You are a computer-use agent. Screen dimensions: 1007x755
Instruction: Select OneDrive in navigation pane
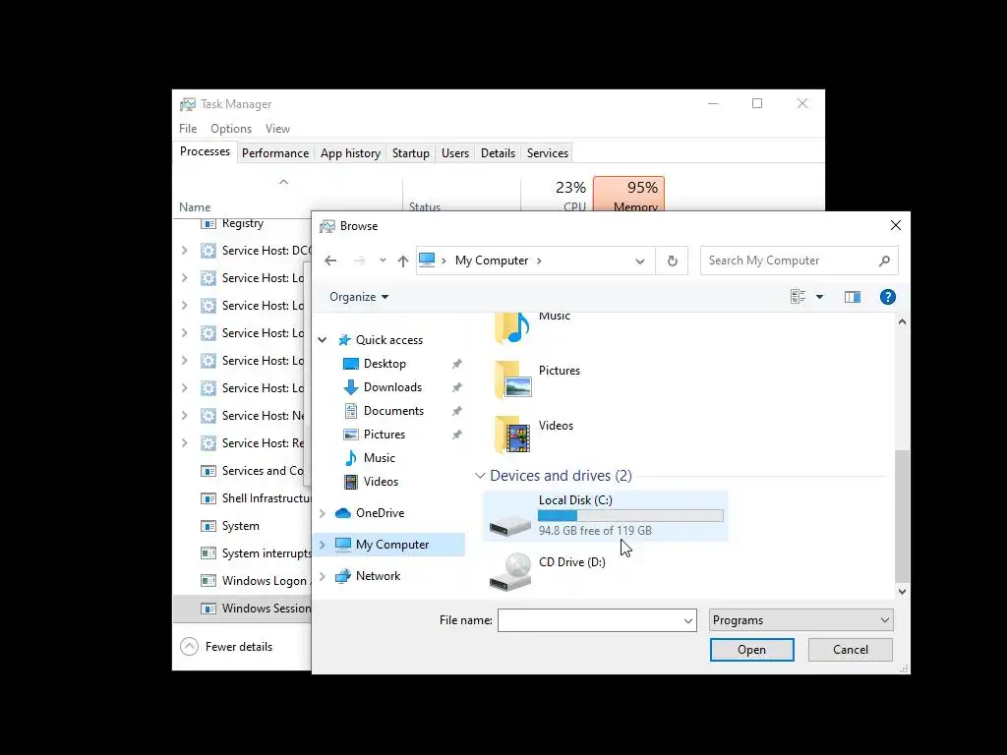pyautogui.click(x=380, y=513)
